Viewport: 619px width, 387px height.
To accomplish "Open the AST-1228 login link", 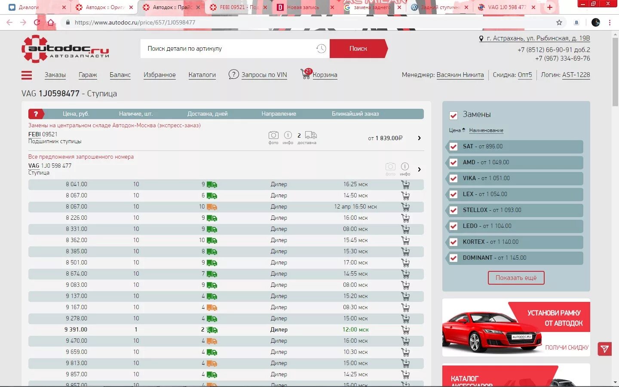I will [x=576, y=75].
